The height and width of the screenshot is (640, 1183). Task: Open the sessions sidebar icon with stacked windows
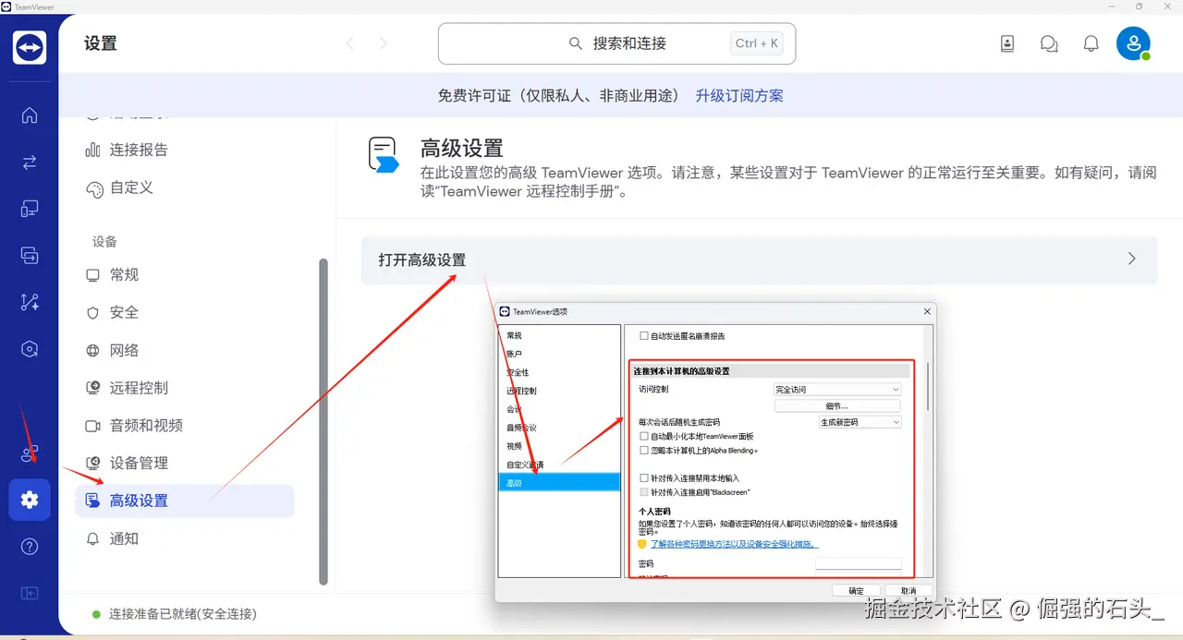(x=30, y=256)
